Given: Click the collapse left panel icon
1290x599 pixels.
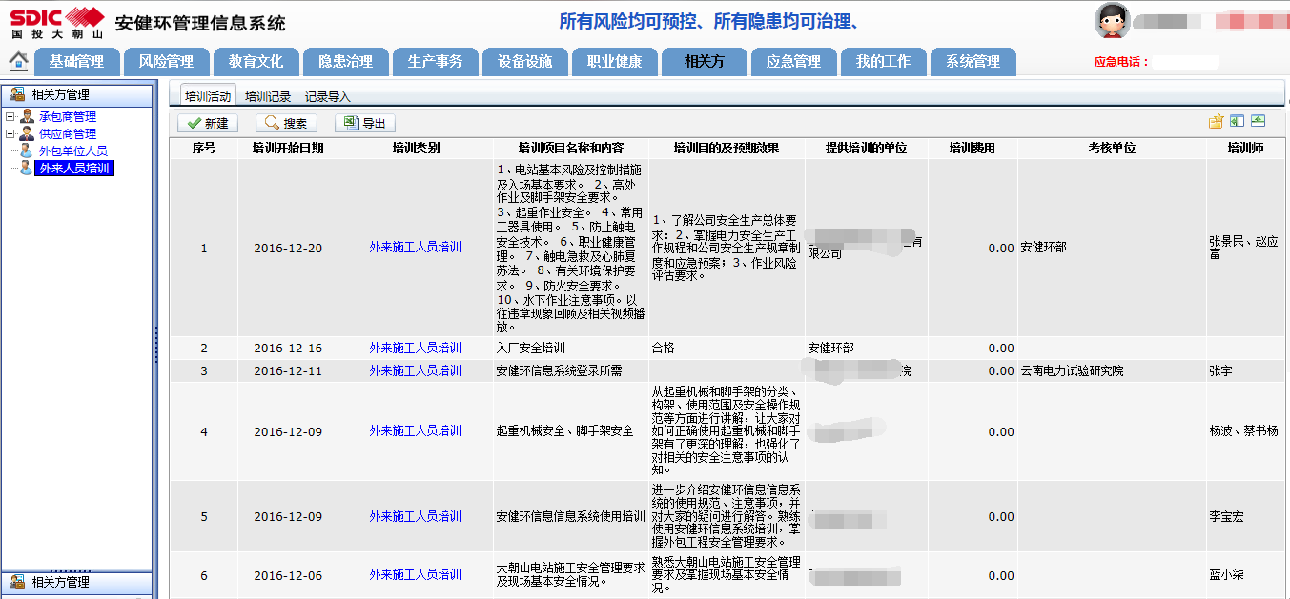Looking at the screenshot, I should (1237, 122).
